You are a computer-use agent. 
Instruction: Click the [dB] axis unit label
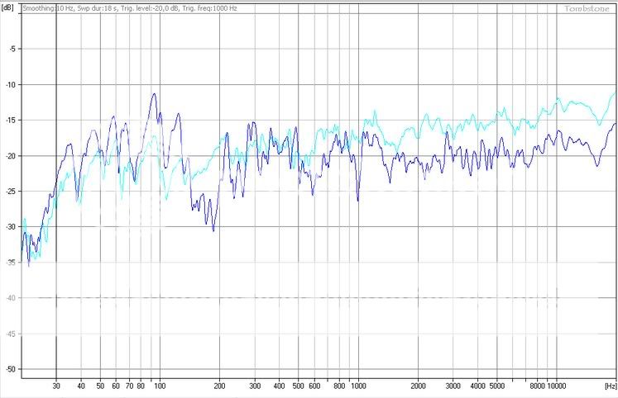pos(8,7)
